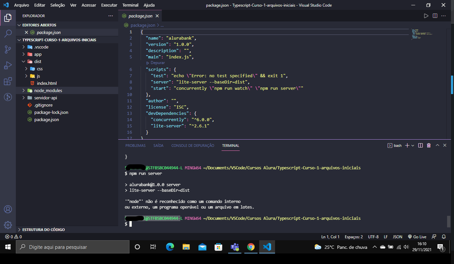This screenshot has width=454, height=264.
Task: Switch to Console de Depuração tab
Action: 193,146
